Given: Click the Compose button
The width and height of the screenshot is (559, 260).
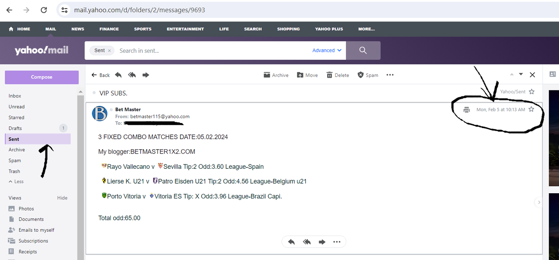Looking at the screenshot, I should [41, 77].
